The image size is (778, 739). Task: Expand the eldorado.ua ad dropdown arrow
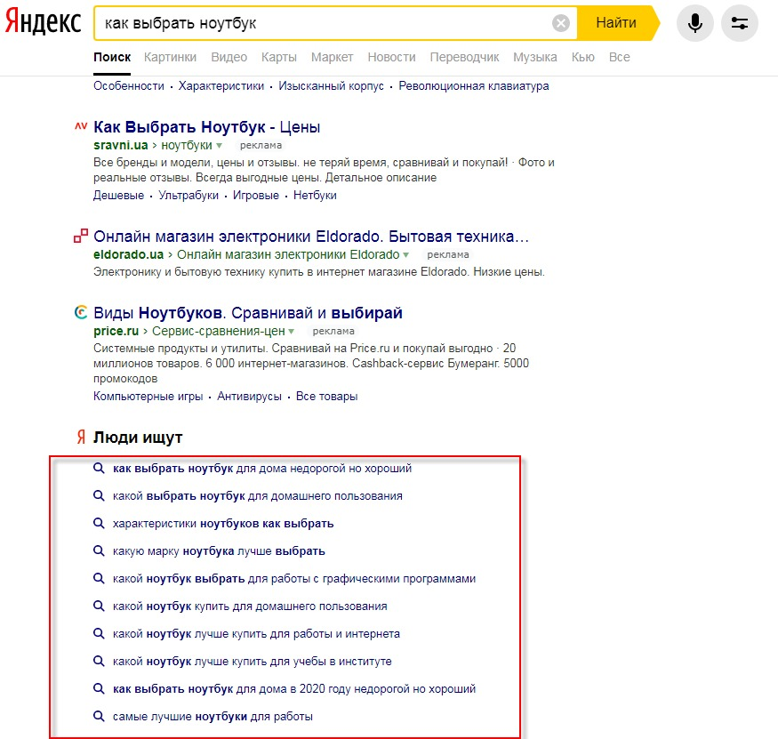405,254
